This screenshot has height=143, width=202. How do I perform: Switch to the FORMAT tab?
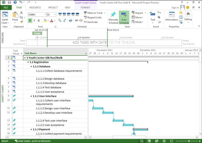click(85, 8)
